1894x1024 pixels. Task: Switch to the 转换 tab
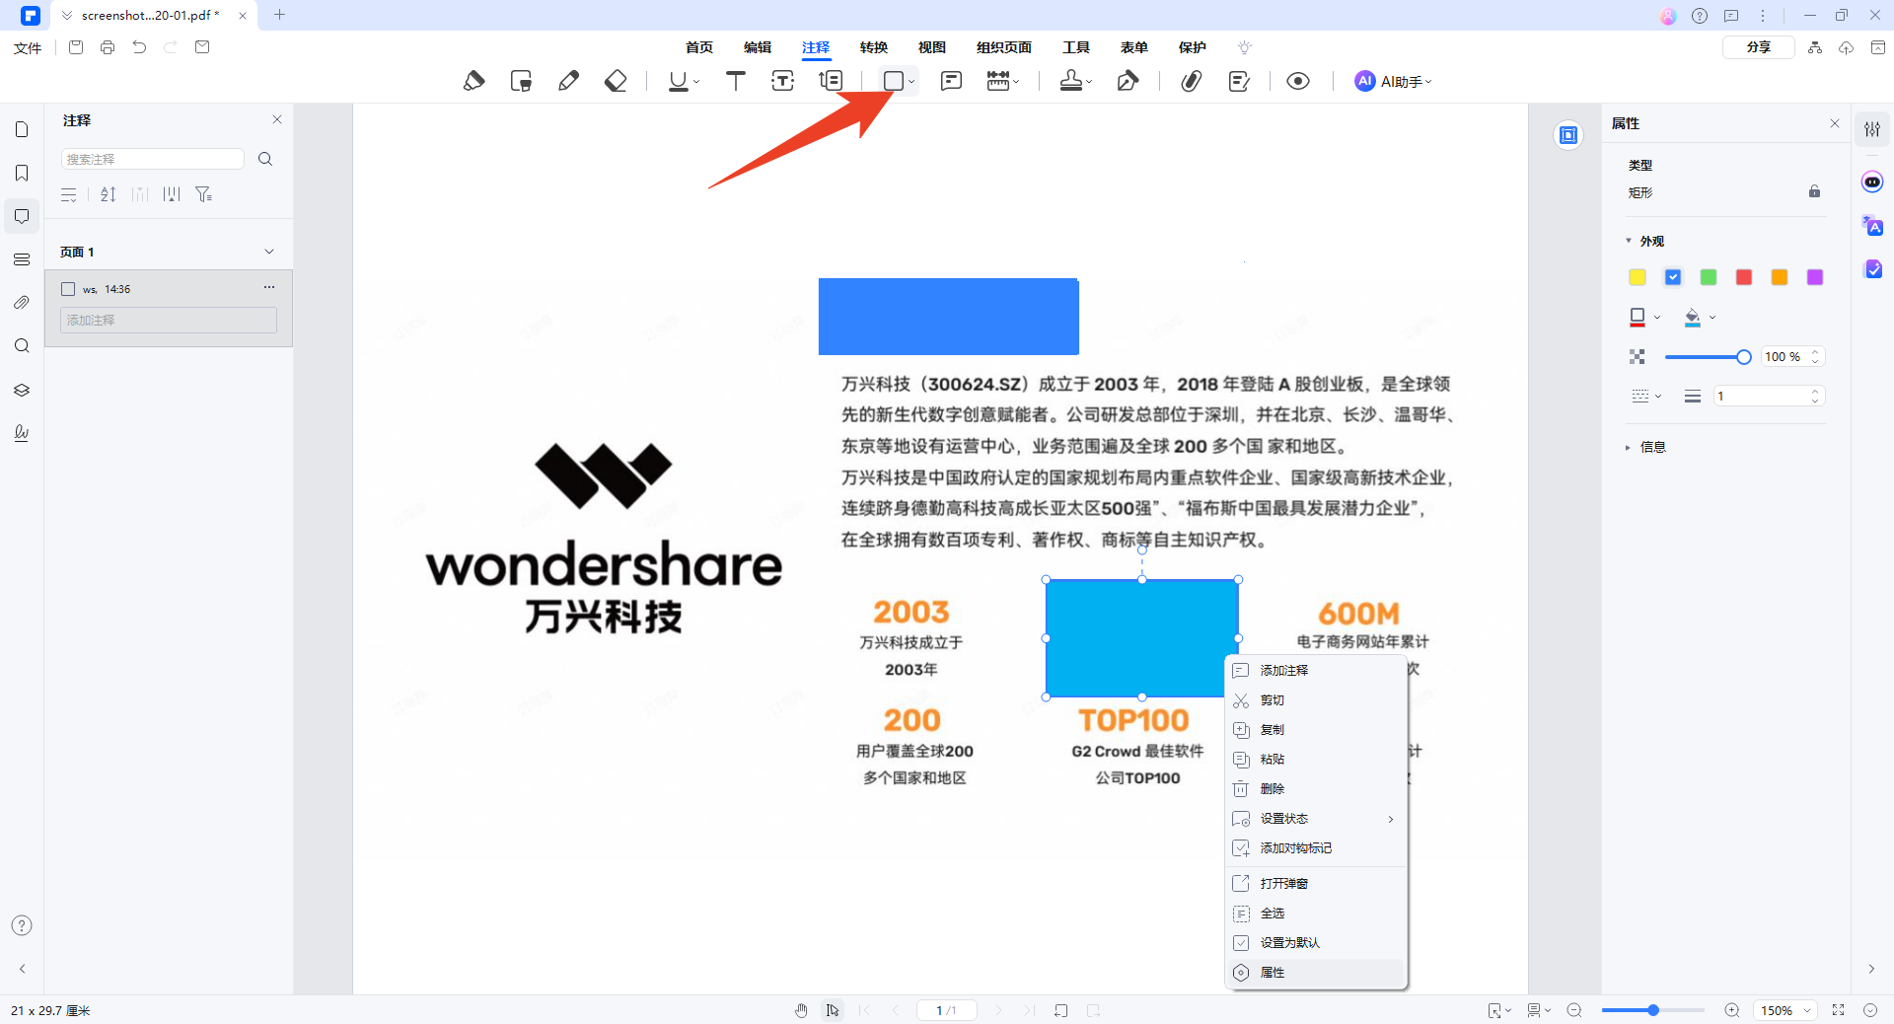pos(873,47)
